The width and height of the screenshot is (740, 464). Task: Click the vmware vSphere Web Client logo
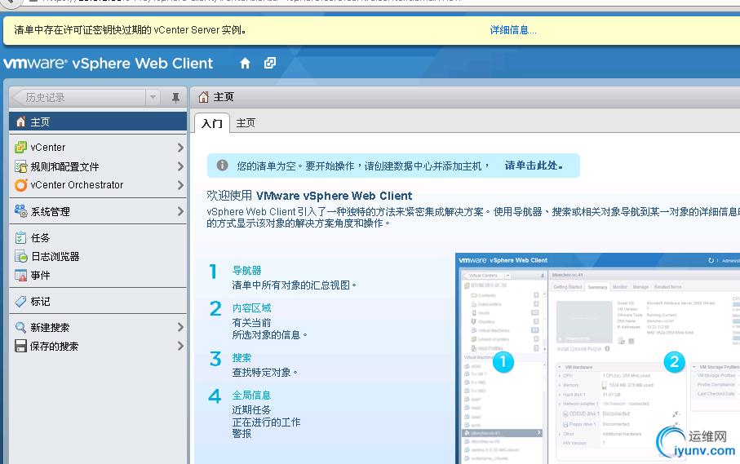pos(108,63)
